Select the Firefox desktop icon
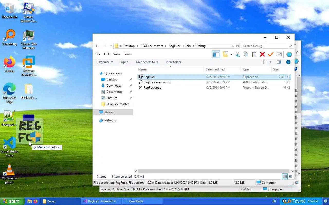 click(10, 64)
